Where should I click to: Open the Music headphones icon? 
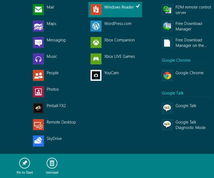[38, 59]
